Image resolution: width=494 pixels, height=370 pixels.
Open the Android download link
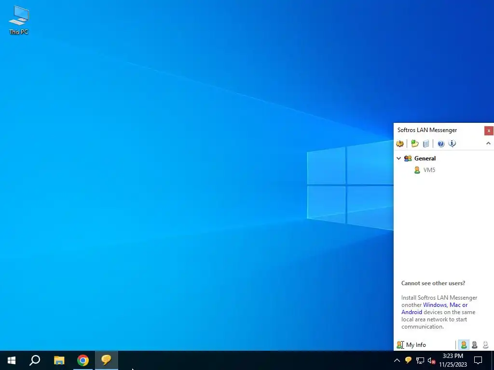click(x=412, y=312)
